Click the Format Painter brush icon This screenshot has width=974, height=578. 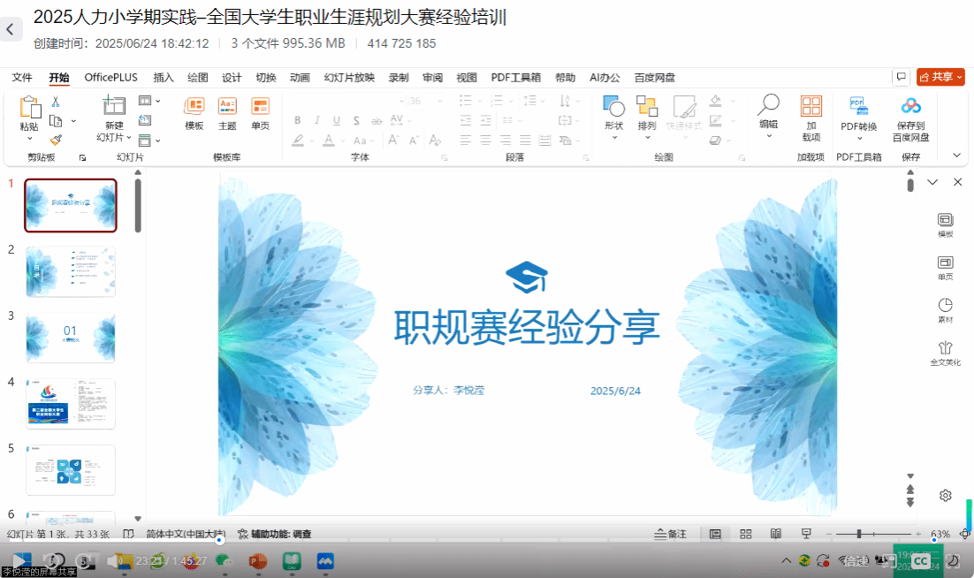56,140
